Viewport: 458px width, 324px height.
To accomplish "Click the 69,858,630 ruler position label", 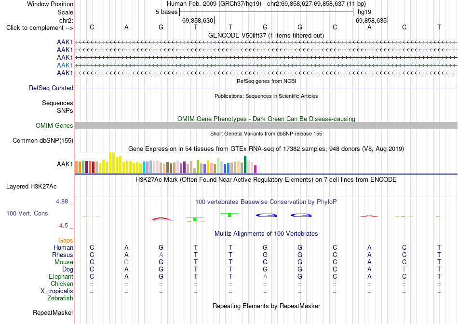I will pyautogui.click(x=198, y=20).
